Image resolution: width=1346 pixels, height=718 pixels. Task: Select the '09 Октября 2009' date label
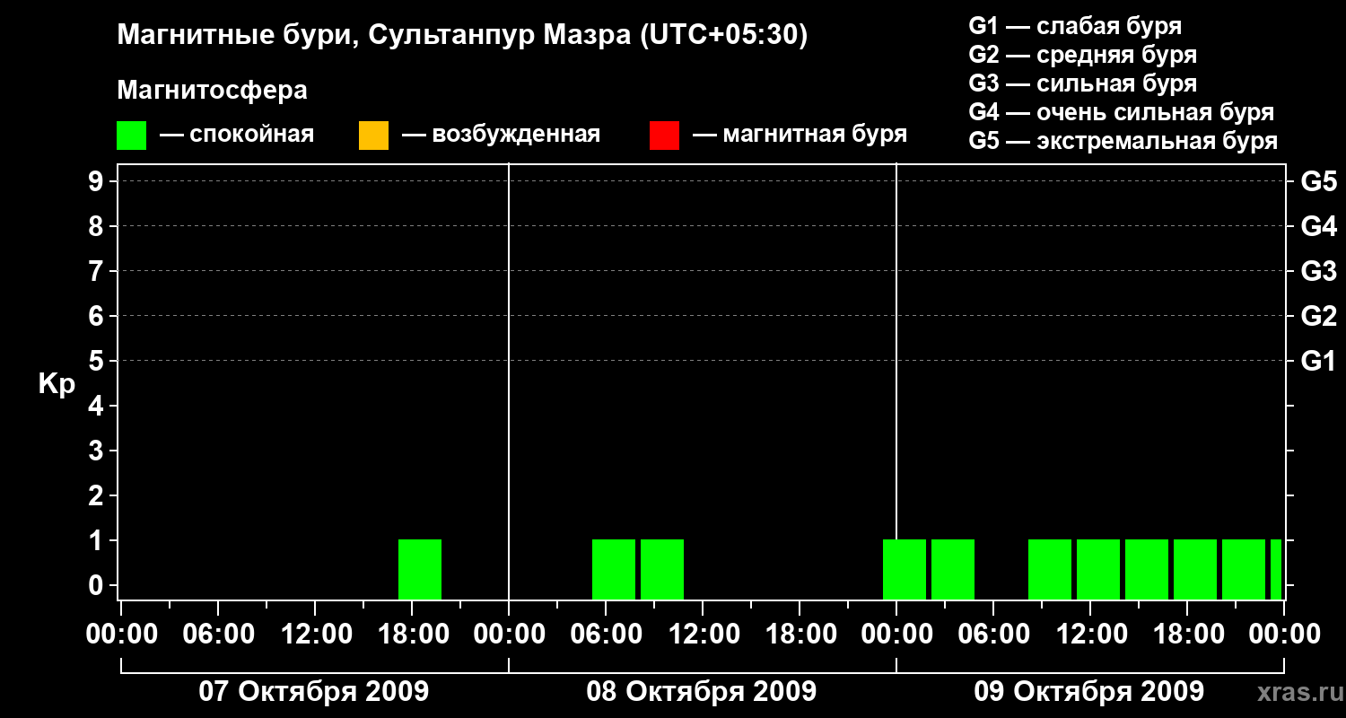pyautogui.click(x=1088, y=692)
